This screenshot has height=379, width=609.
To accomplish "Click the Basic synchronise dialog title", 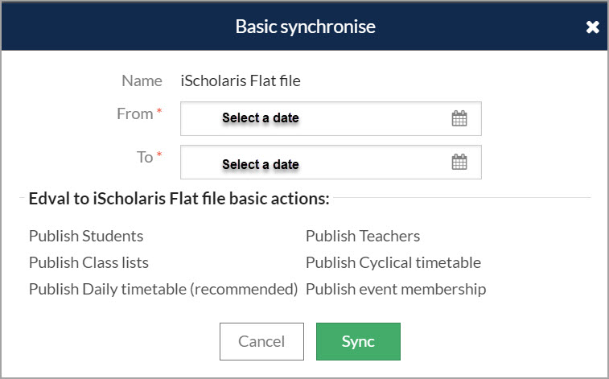I will point(305,27).
